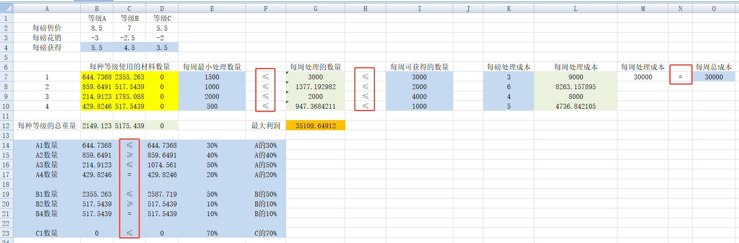Click the A的30% cell
This screenshot has width=739, height=243.
[x=266, y=145]
